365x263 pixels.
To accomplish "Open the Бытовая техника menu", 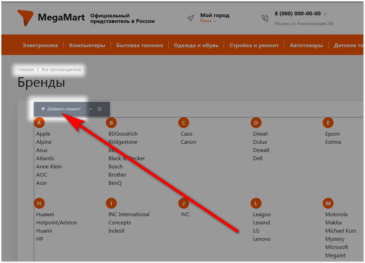I will tap(139, 45).
